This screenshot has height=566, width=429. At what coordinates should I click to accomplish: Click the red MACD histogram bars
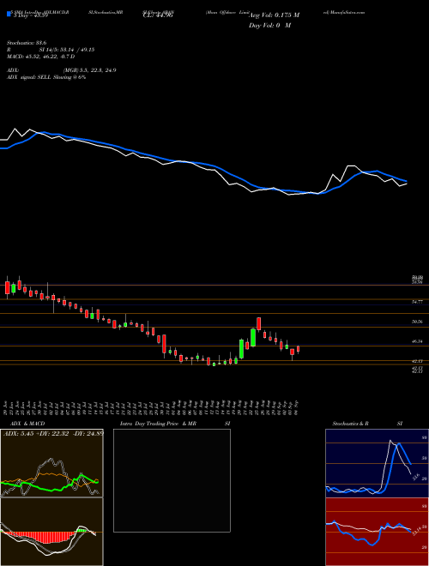pos(44,537)
